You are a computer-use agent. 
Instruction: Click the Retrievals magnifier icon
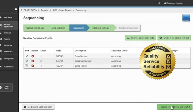1,33
